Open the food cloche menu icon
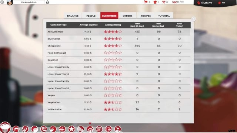237x133 pixels. coord(62,129)
